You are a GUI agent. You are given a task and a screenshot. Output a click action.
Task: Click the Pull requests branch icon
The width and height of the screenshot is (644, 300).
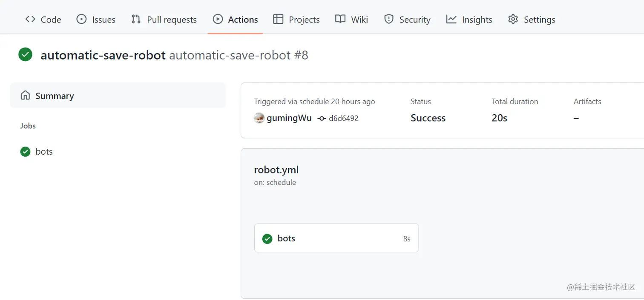click(136, 19)
